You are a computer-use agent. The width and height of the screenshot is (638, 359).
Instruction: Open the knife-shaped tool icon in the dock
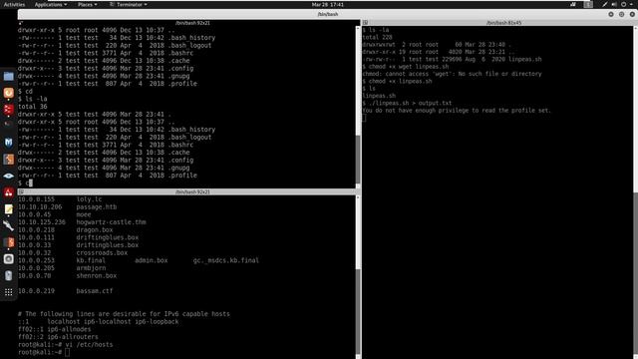coord(9,225)
